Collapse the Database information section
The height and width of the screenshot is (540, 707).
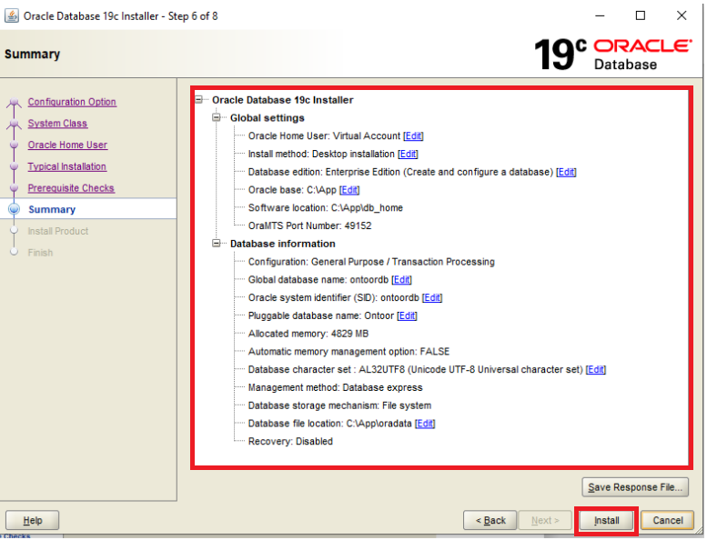217,244
